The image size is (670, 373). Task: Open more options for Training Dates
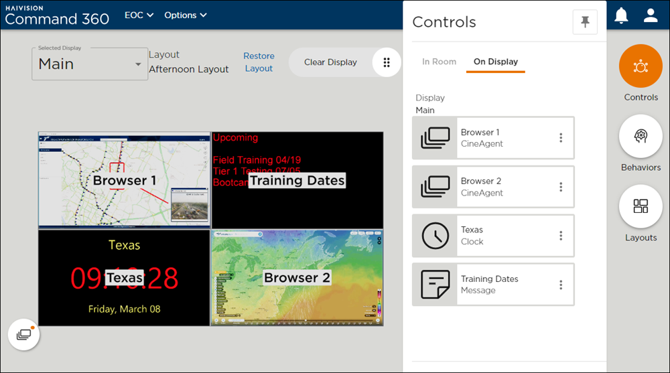[561, 285]
